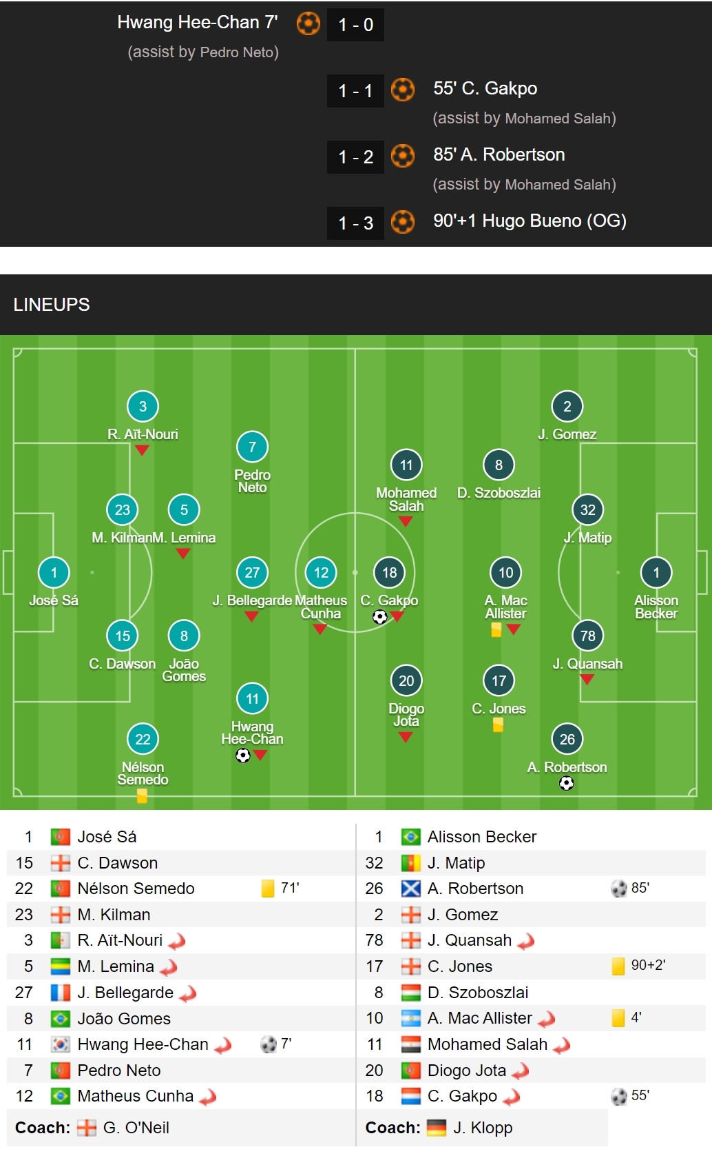Click the goal icon next to 55' C. Gakpo
The width and height of the screenshot is (712, 1156).
(403, 90)
